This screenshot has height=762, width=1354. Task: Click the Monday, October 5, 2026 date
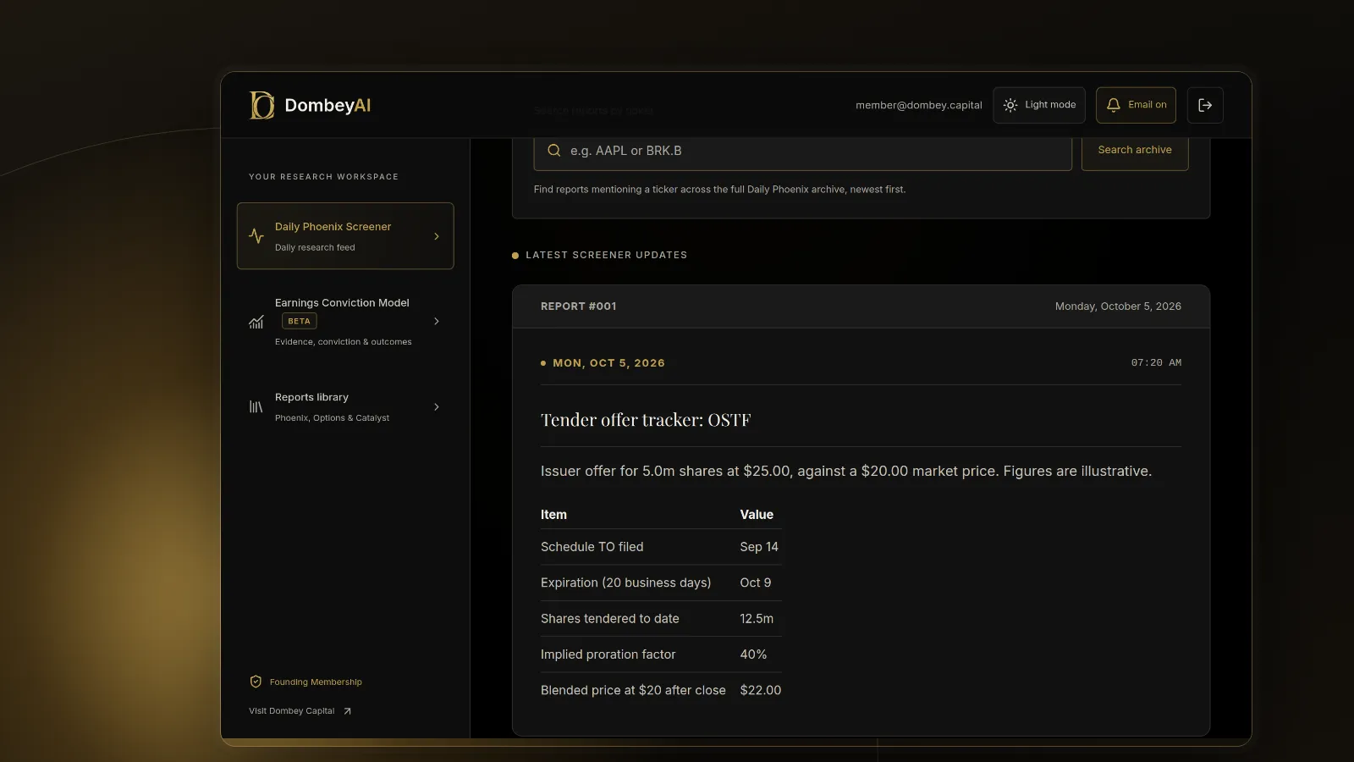point(1118,306)
